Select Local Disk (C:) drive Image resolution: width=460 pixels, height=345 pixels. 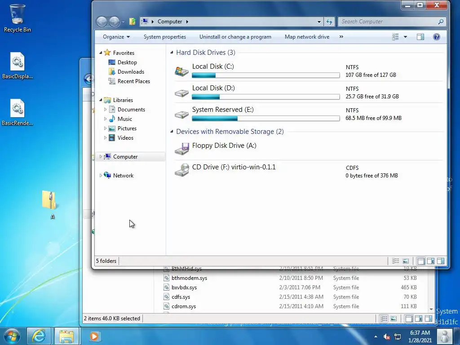coord(307,71)
